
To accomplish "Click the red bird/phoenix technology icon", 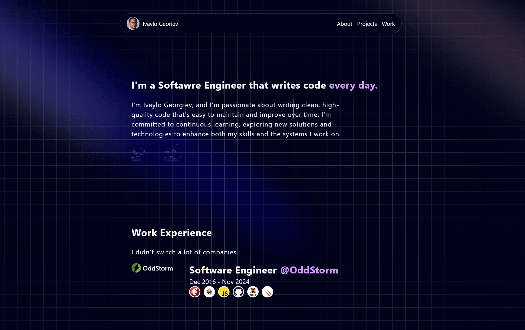I will 194,292.
